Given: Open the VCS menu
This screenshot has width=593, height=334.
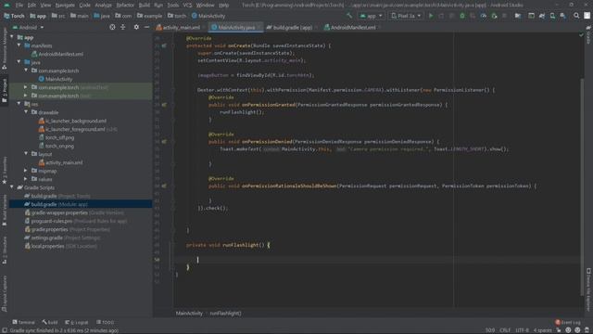Looking at the screenshot, I should 187,6.
